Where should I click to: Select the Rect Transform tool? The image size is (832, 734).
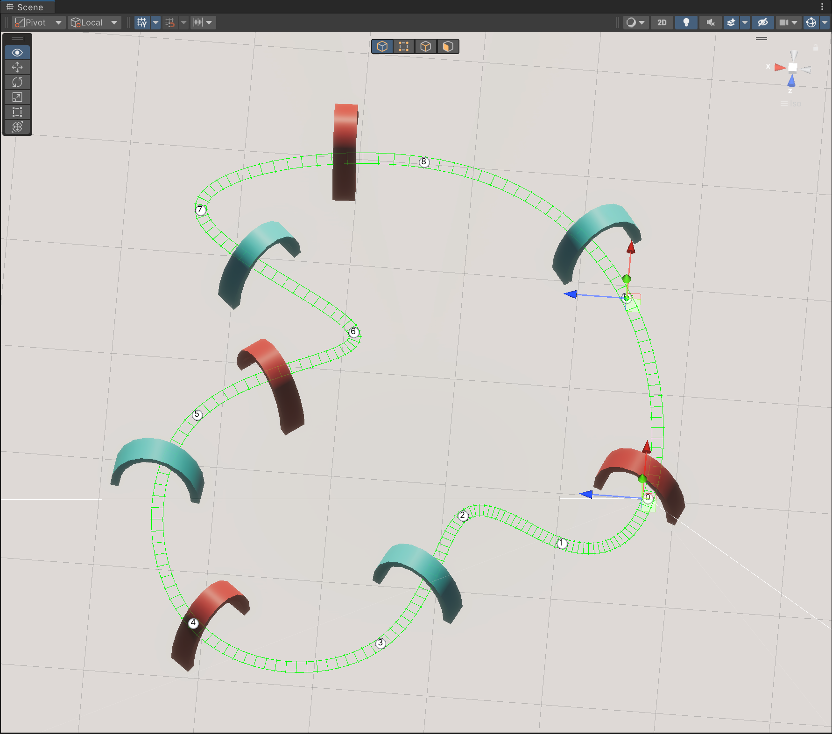17,112
